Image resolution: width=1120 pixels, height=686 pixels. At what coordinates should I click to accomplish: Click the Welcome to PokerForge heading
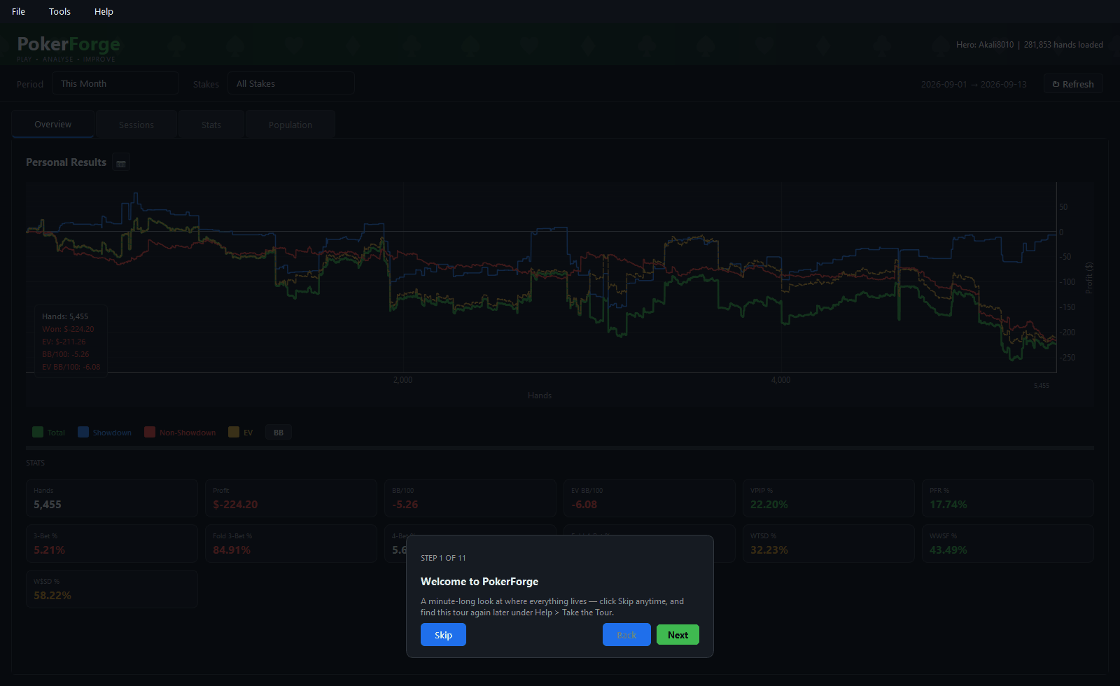(479, 582)
